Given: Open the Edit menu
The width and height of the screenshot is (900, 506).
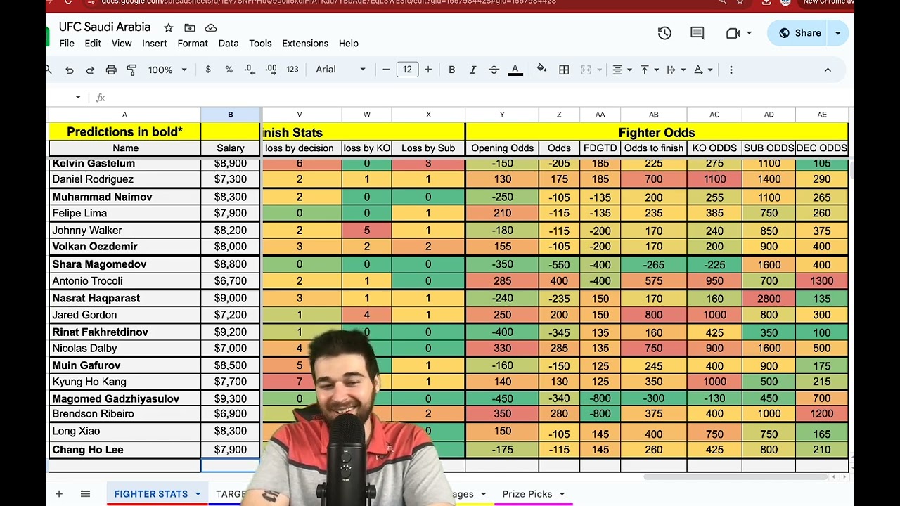Looking at the screenshot, I should 93,44.
